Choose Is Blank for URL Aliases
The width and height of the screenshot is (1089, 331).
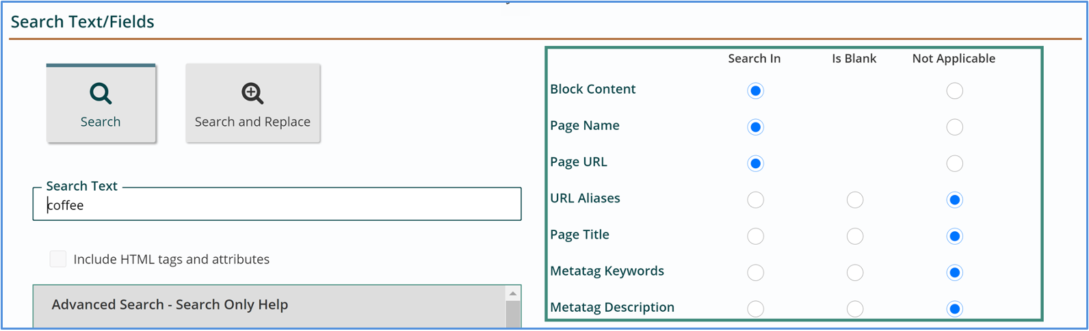click(854, 200)
